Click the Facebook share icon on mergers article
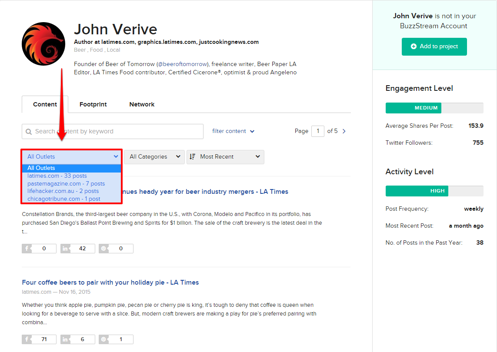 click(27, 248)
